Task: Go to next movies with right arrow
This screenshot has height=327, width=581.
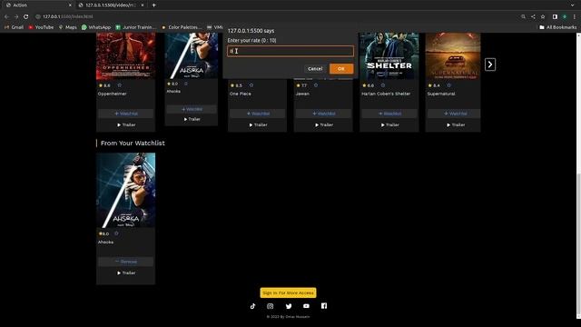Action: coord(490,64)
